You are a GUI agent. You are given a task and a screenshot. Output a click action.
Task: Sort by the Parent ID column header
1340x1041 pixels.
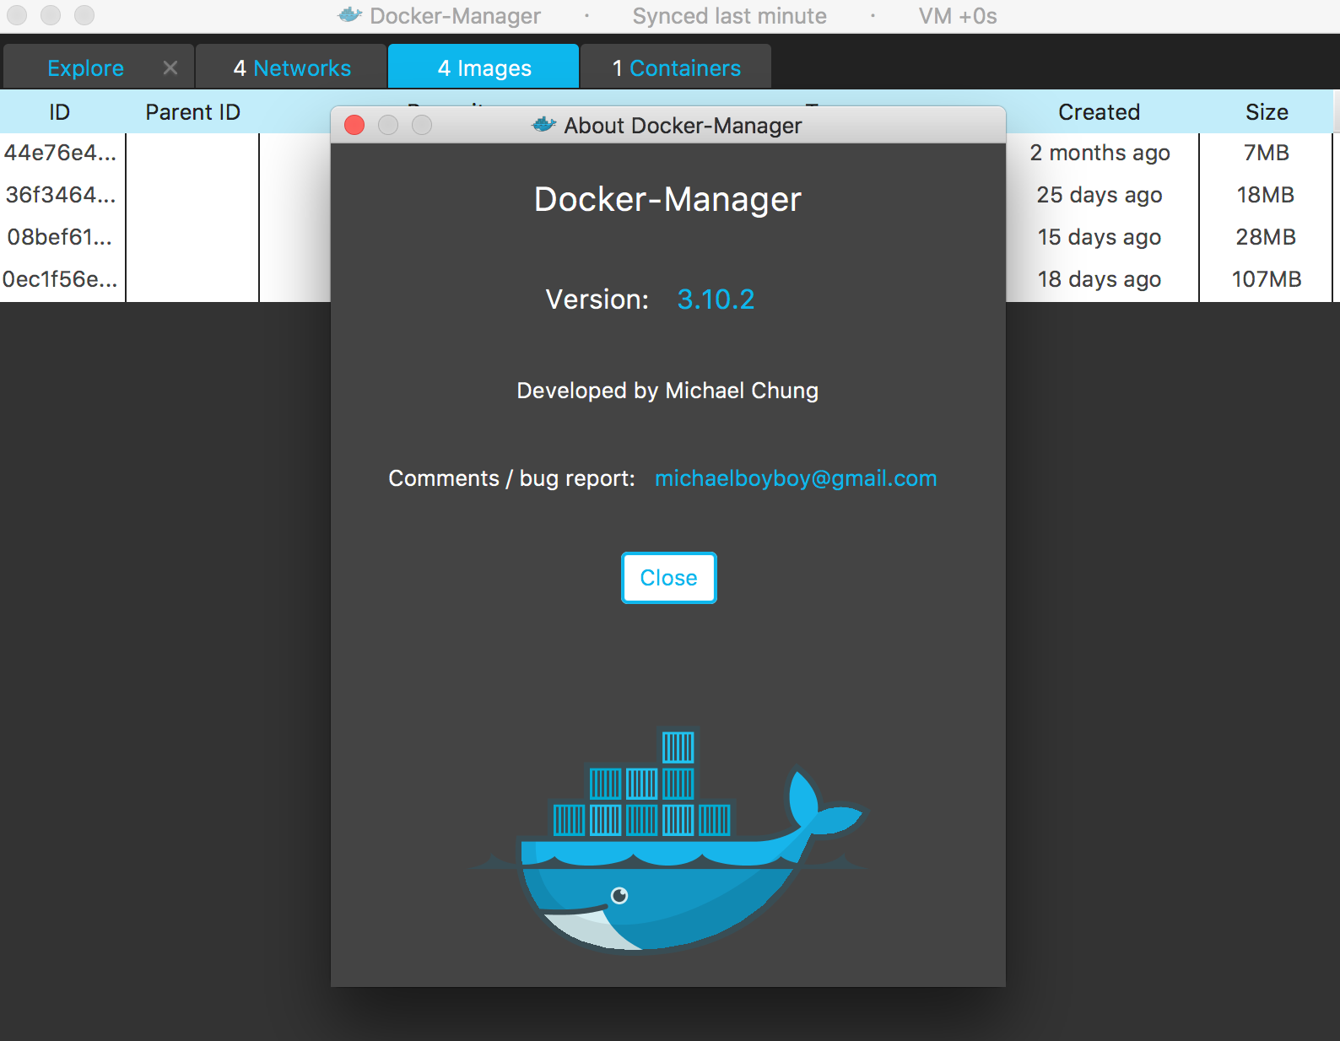(x=192, y=112)
